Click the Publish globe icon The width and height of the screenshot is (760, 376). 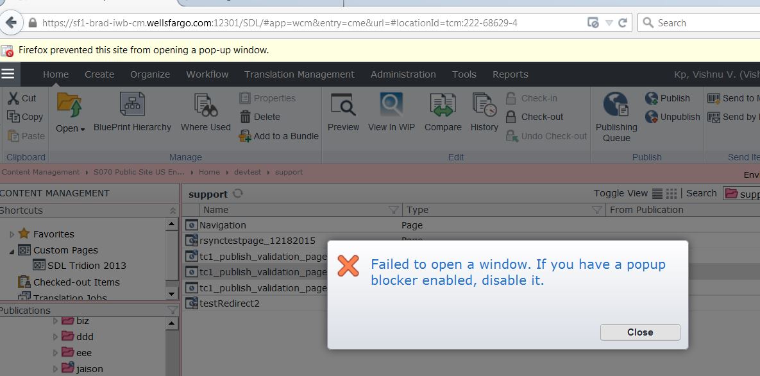pyautogui.click(x=652, y=98)
